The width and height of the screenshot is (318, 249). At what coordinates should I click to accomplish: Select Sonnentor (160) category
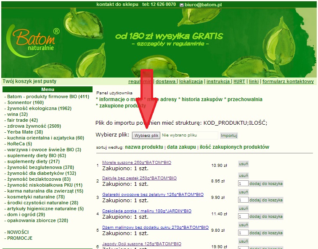point(26,102)
